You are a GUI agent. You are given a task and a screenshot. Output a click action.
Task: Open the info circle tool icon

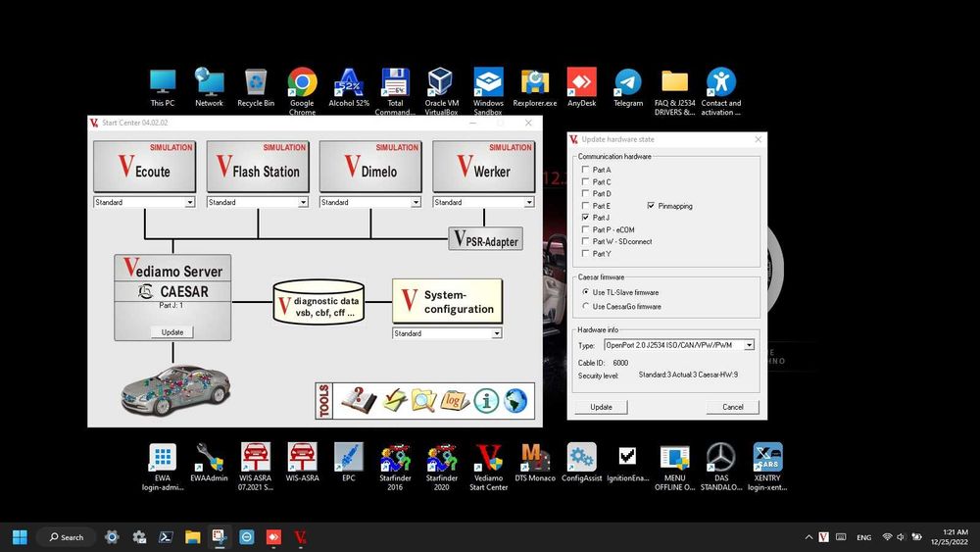[486, 401]
